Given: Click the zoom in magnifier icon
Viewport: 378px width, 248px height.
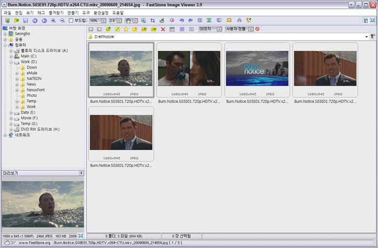Looking at the screenshot, I should click(x=53, y=21).
